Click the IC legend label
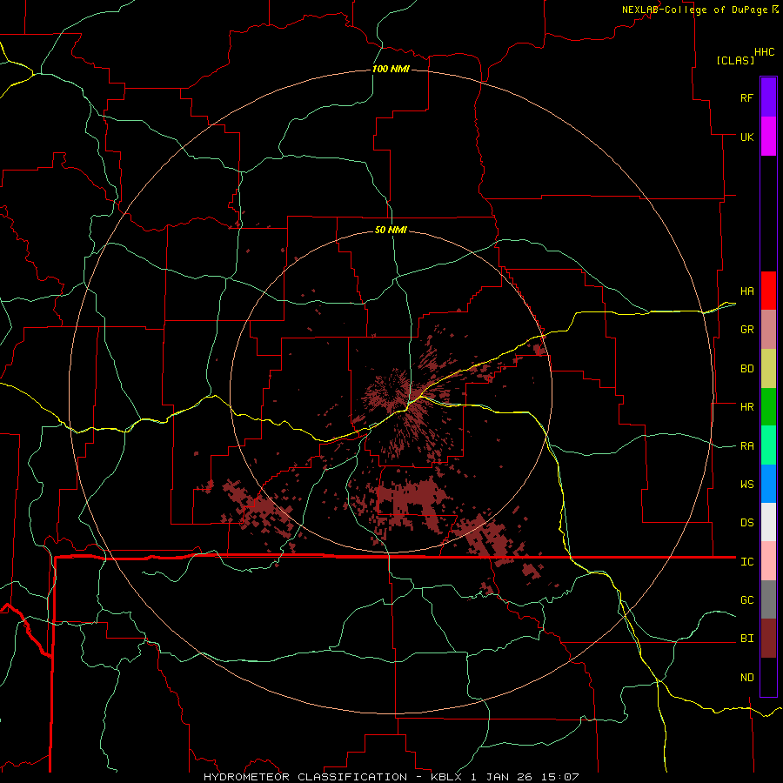The height and width of the screenshot is (783, 783). [x=747, y=562]
